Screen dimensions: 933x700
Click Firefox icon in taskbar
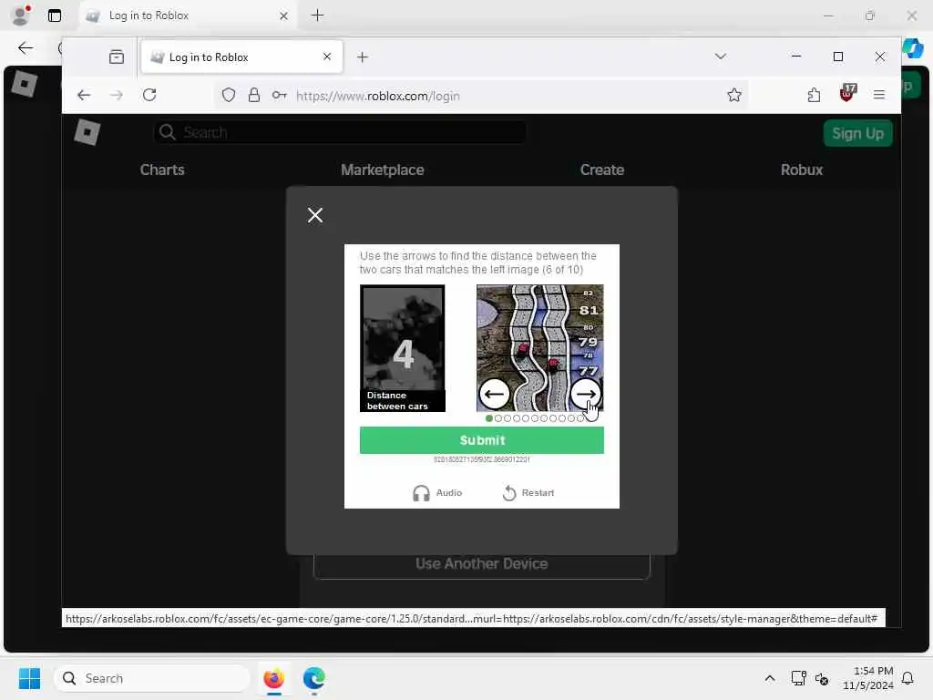click(273, 678)
